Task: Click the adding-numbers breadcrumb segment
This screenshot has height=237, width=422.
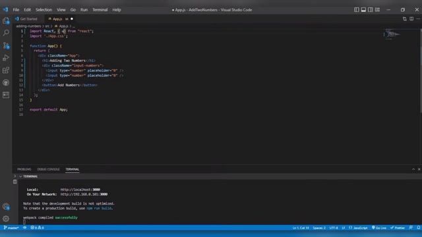Action: point(28,26)
